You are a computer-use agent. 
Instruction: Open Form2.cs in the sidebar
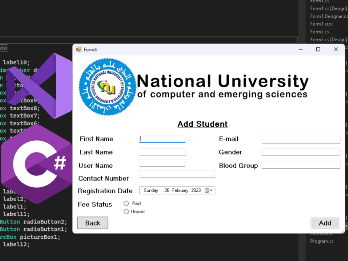point(319,32)
